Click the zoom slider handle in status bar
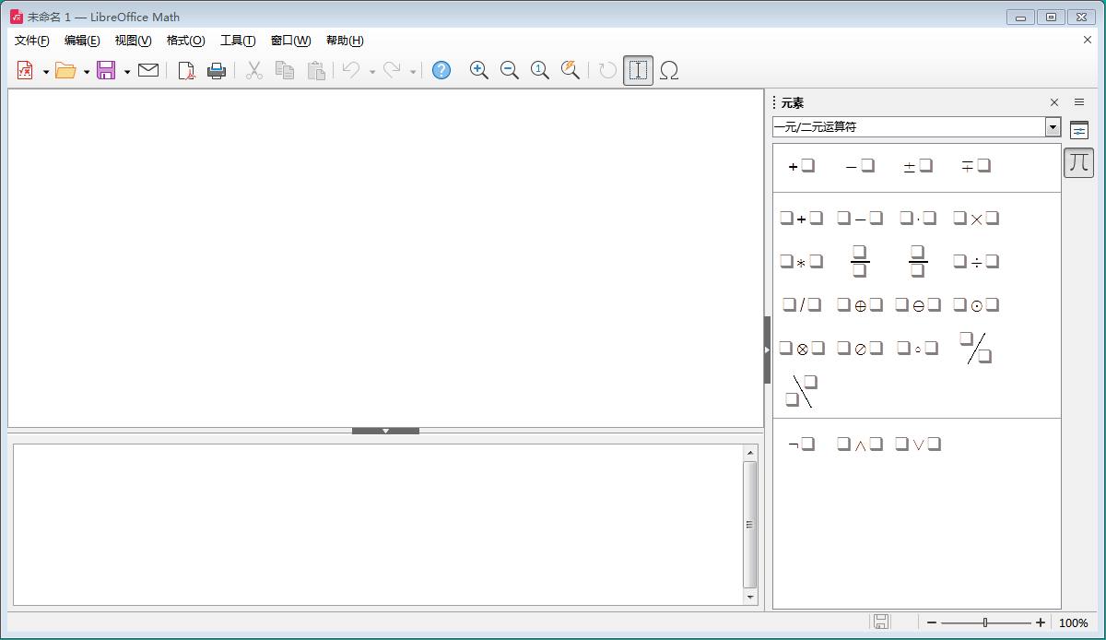Viewport: 1106px width, 640px height. point(985,623)
